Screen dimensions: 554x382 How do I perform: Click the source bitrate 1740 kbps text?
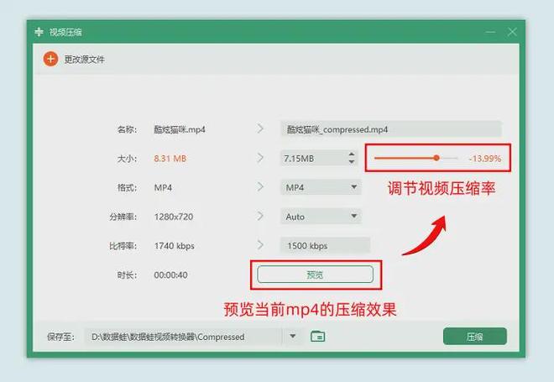(x=175, y=246)
